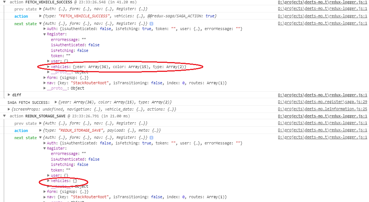The height and width of the screenshot is (202, 369).
Task: Collapse next state under REDUX_STORAGE_SAVE
Action: [41, 138]
